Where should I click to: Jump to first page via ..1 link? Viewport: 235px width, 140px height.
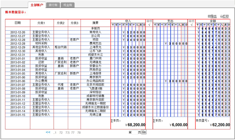[x=55, y=132]
